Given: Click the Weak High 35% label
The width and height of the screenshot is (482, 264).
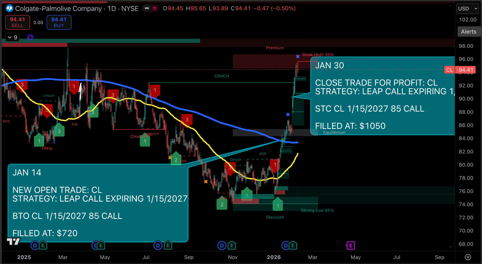Looking at the screenshot, I should point(318,55).
